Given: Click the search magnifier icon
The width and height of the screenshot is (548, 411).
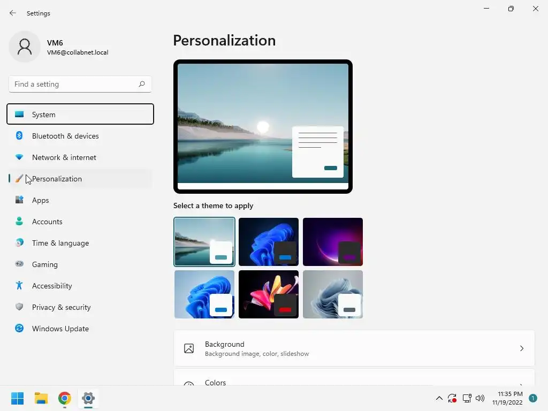Looking at the screenshot, I should (141, 84).
